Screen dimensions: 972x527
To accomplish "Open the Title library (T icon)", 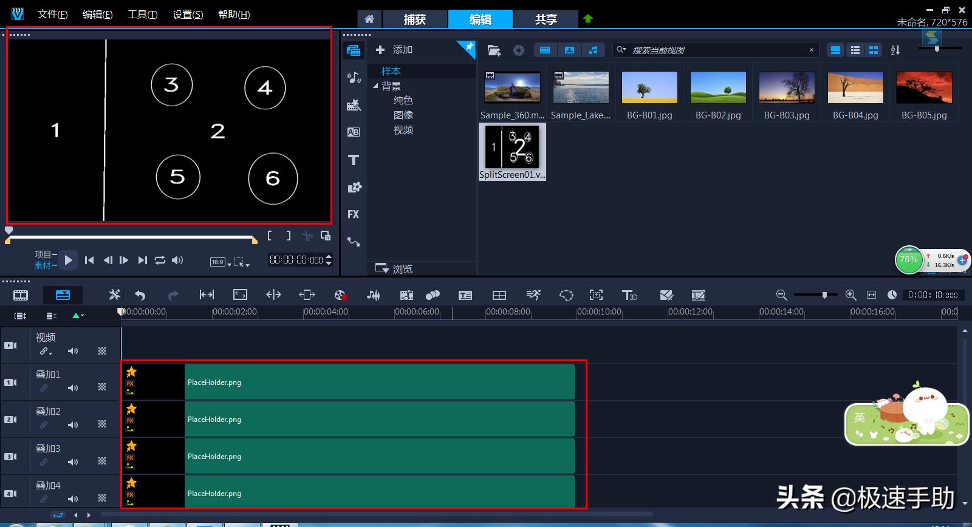I will [354, 160].
